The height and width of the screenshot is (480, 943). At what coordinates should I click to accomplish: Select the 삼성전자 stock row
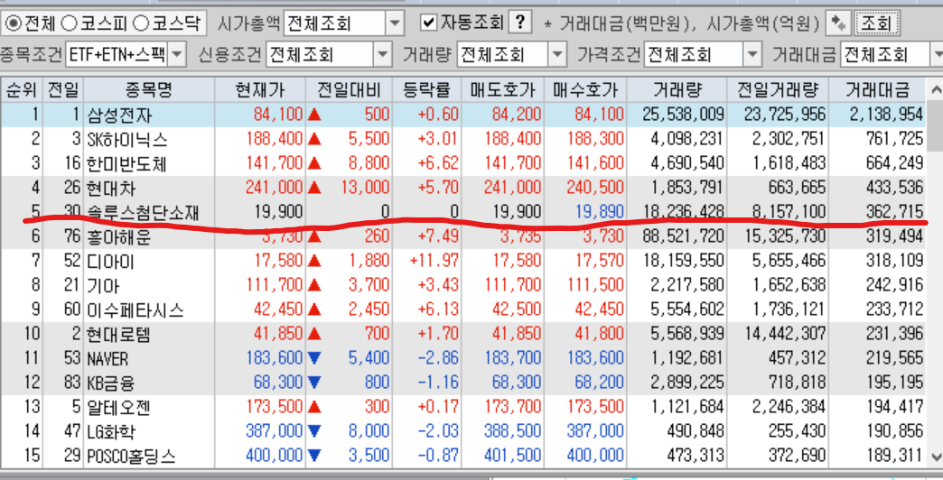tap(463, 115)
